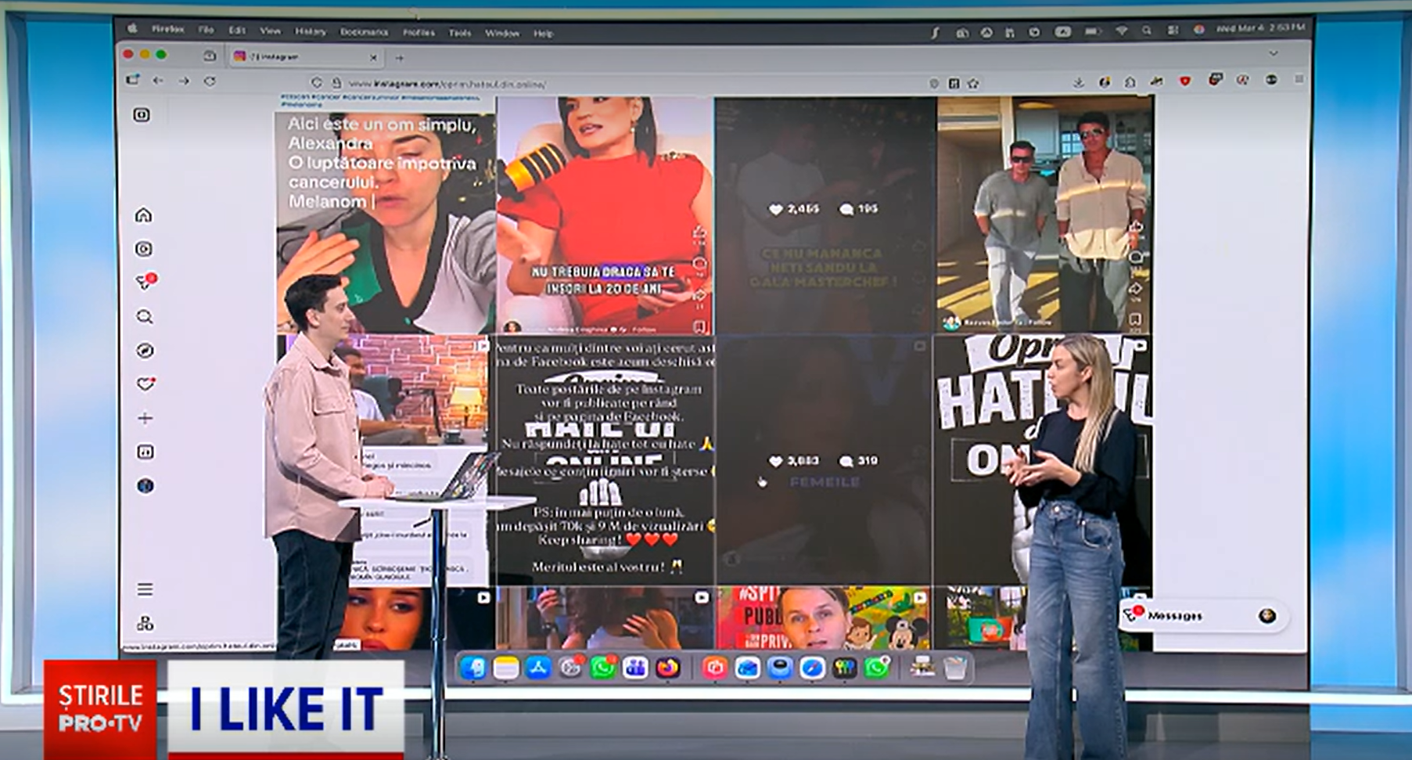Open Reels in the Instagram sidebar
1412x760 pixels.
tap(144, 249)
